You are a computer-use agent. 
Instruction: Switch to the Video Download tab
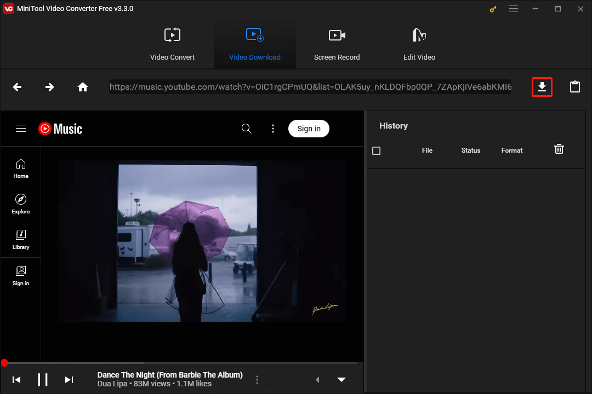254,45
